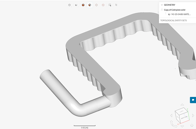This screenshot has width=196, height=129.
Task: Click the GEOMETRY panel heading
Action: tap(170, 5)
